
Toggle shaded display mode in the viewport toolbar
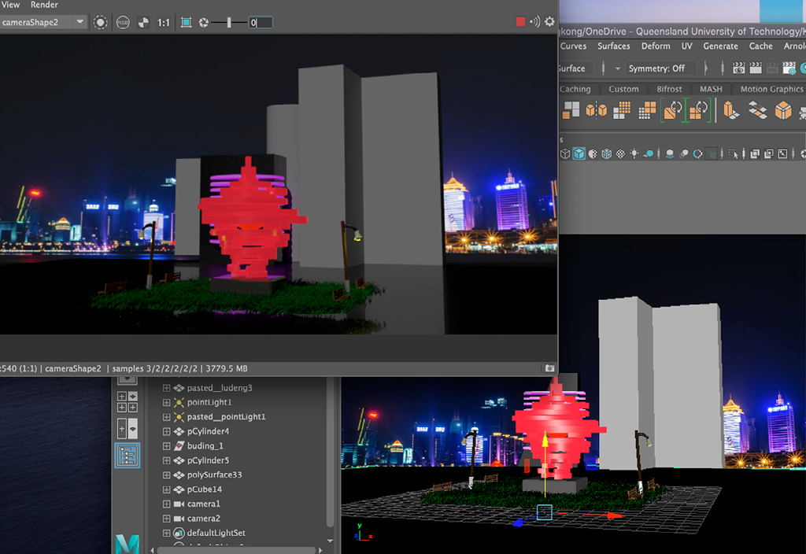pos(579,154)
